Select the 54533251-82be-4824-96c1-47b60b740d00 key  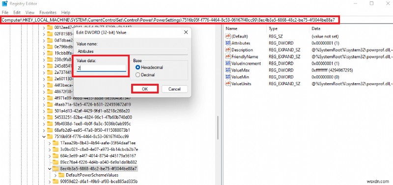click(93, 117)
